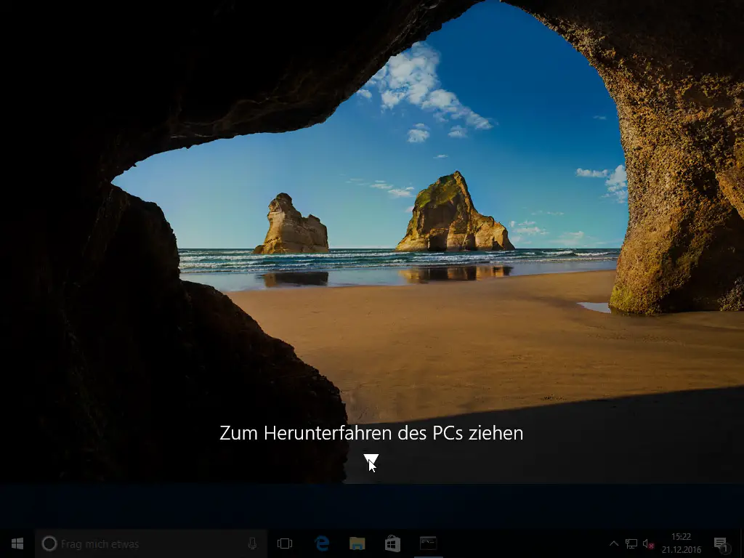Select the Command Prompt taskbar icon
The width and height of the screenshot is (744, 558).
point(428,543)
